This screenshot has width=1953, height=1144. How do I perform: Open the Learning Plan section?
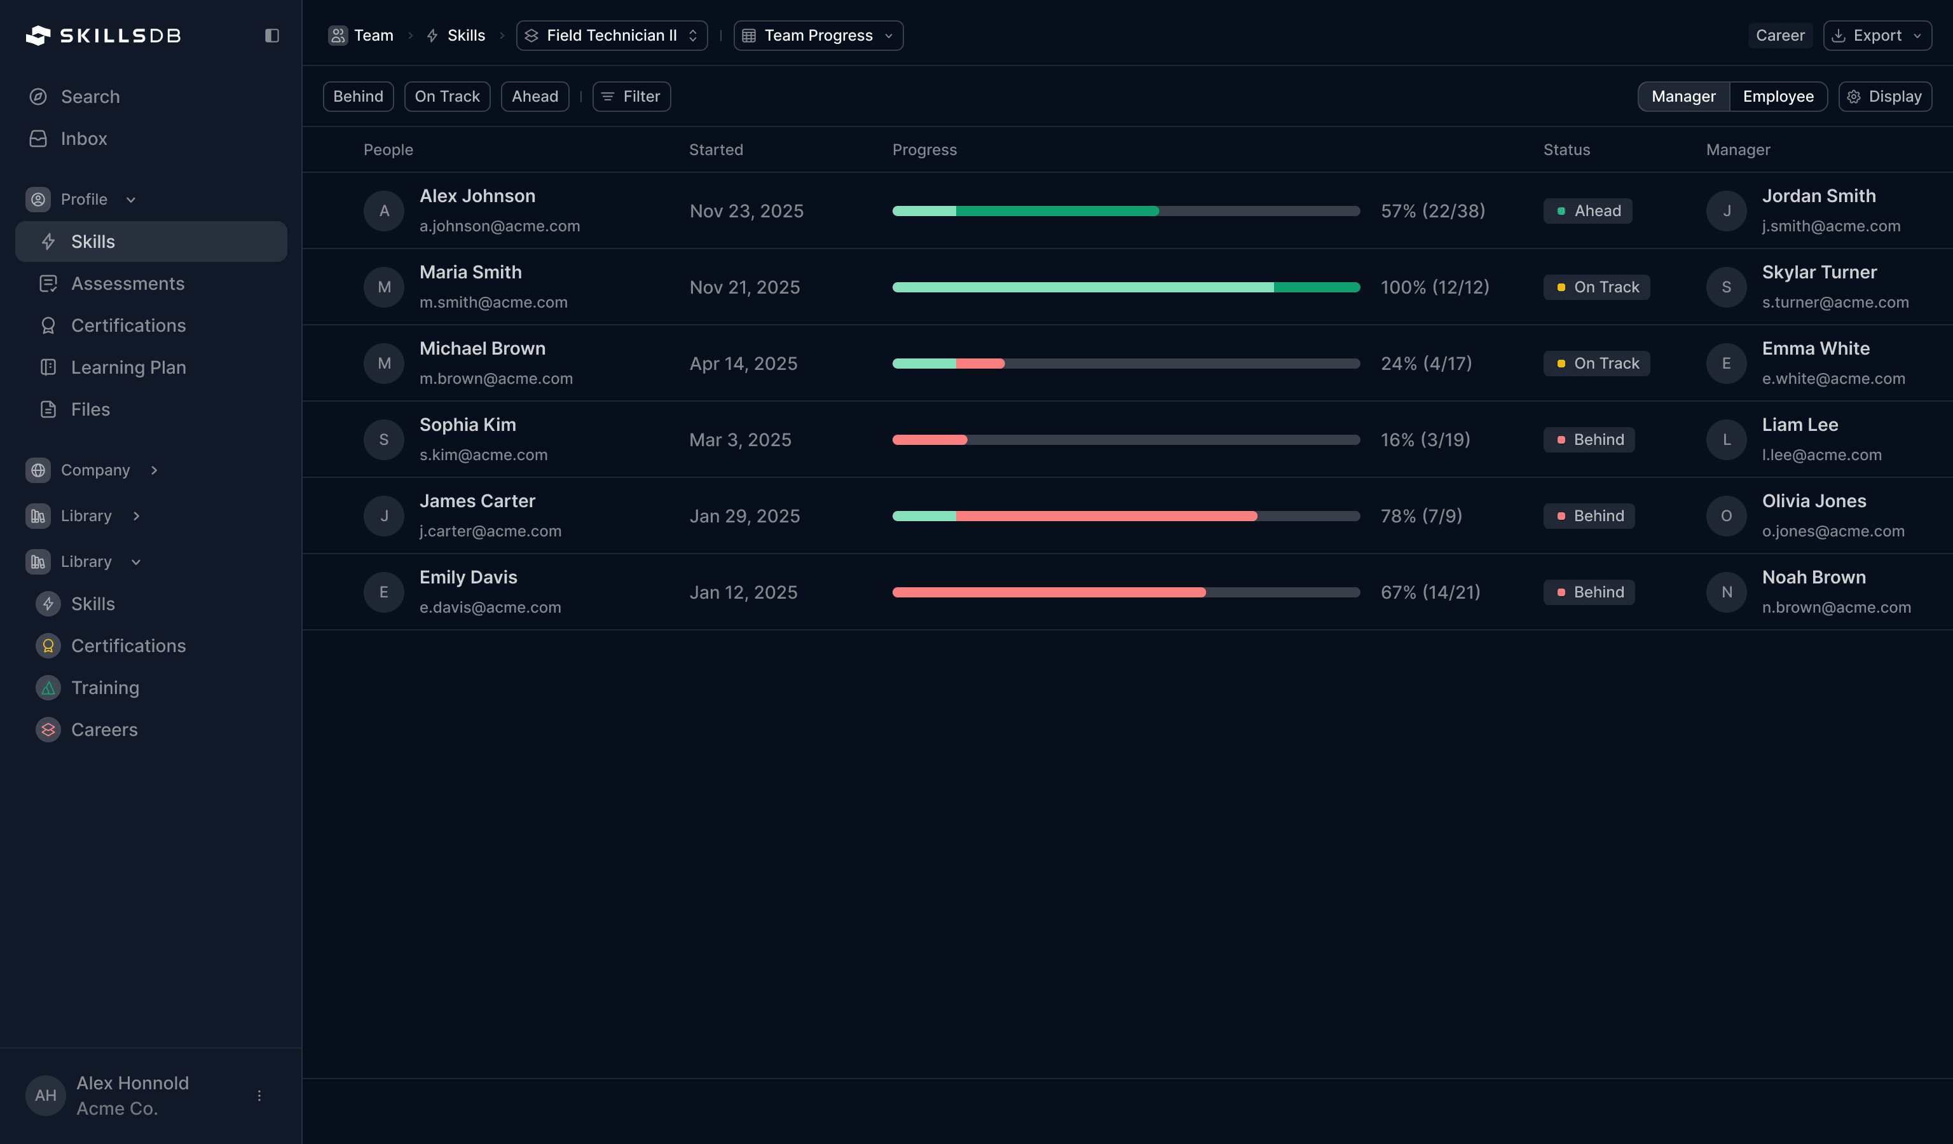click(128, 366)
